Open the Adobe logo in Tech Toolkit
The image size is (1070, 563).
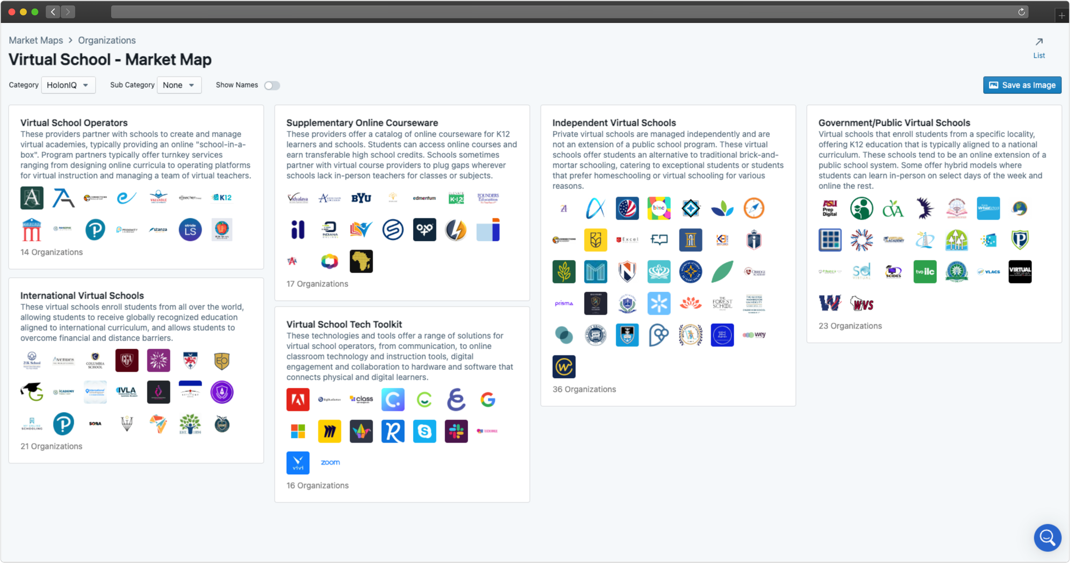298,400
